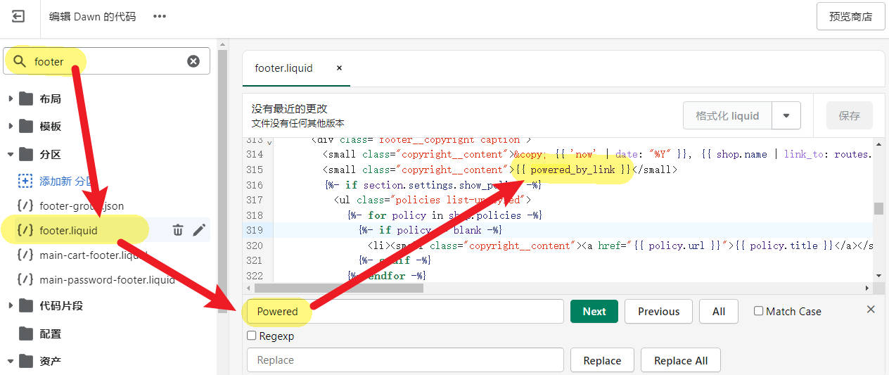889x375 pixels.
Task: Click the editor vertical scrollbar thumb
Action: [878, 208]
